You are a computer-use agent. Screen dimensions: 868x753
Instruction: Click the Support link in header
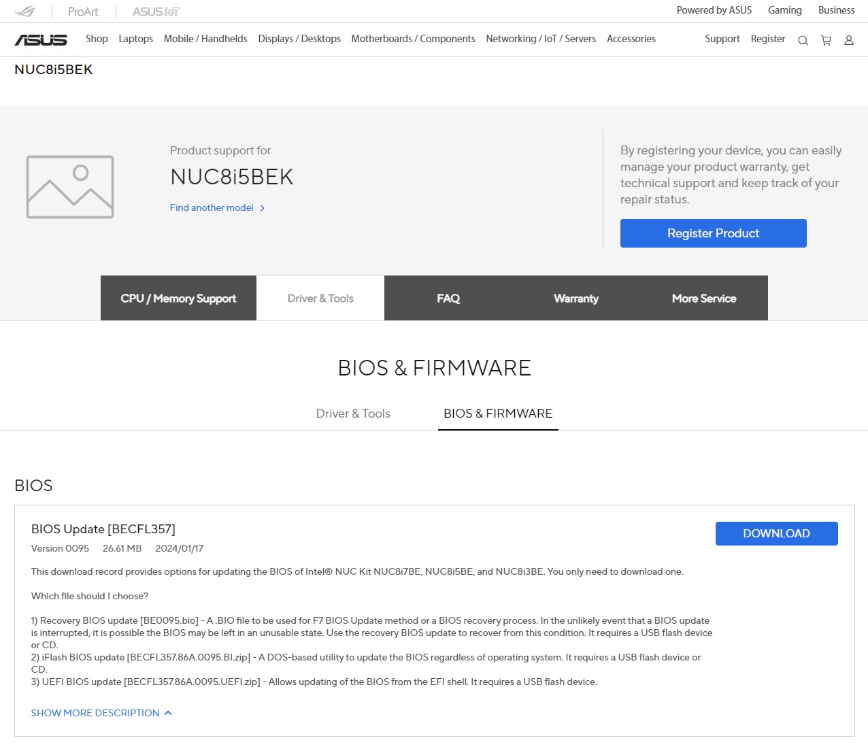722,39
